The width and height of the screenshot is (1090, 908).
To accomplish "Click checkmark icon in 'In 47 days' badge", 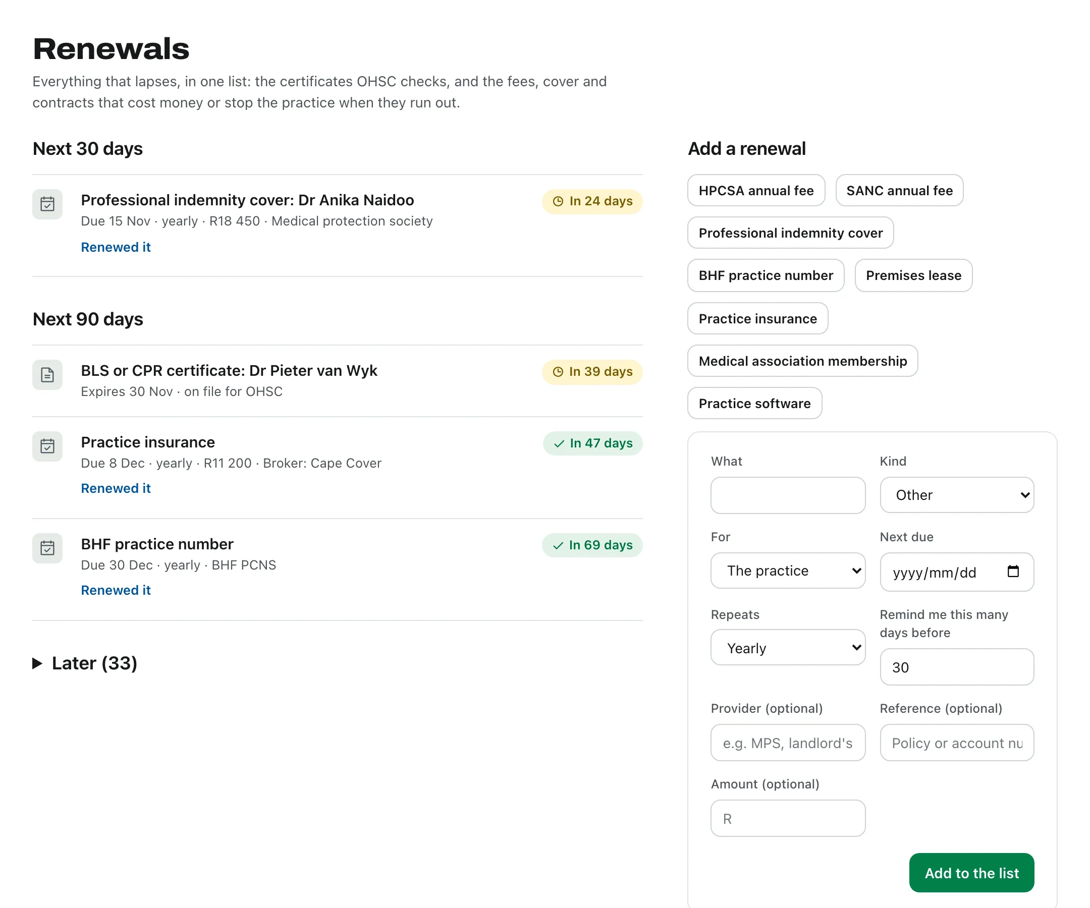I will point(559,443).
